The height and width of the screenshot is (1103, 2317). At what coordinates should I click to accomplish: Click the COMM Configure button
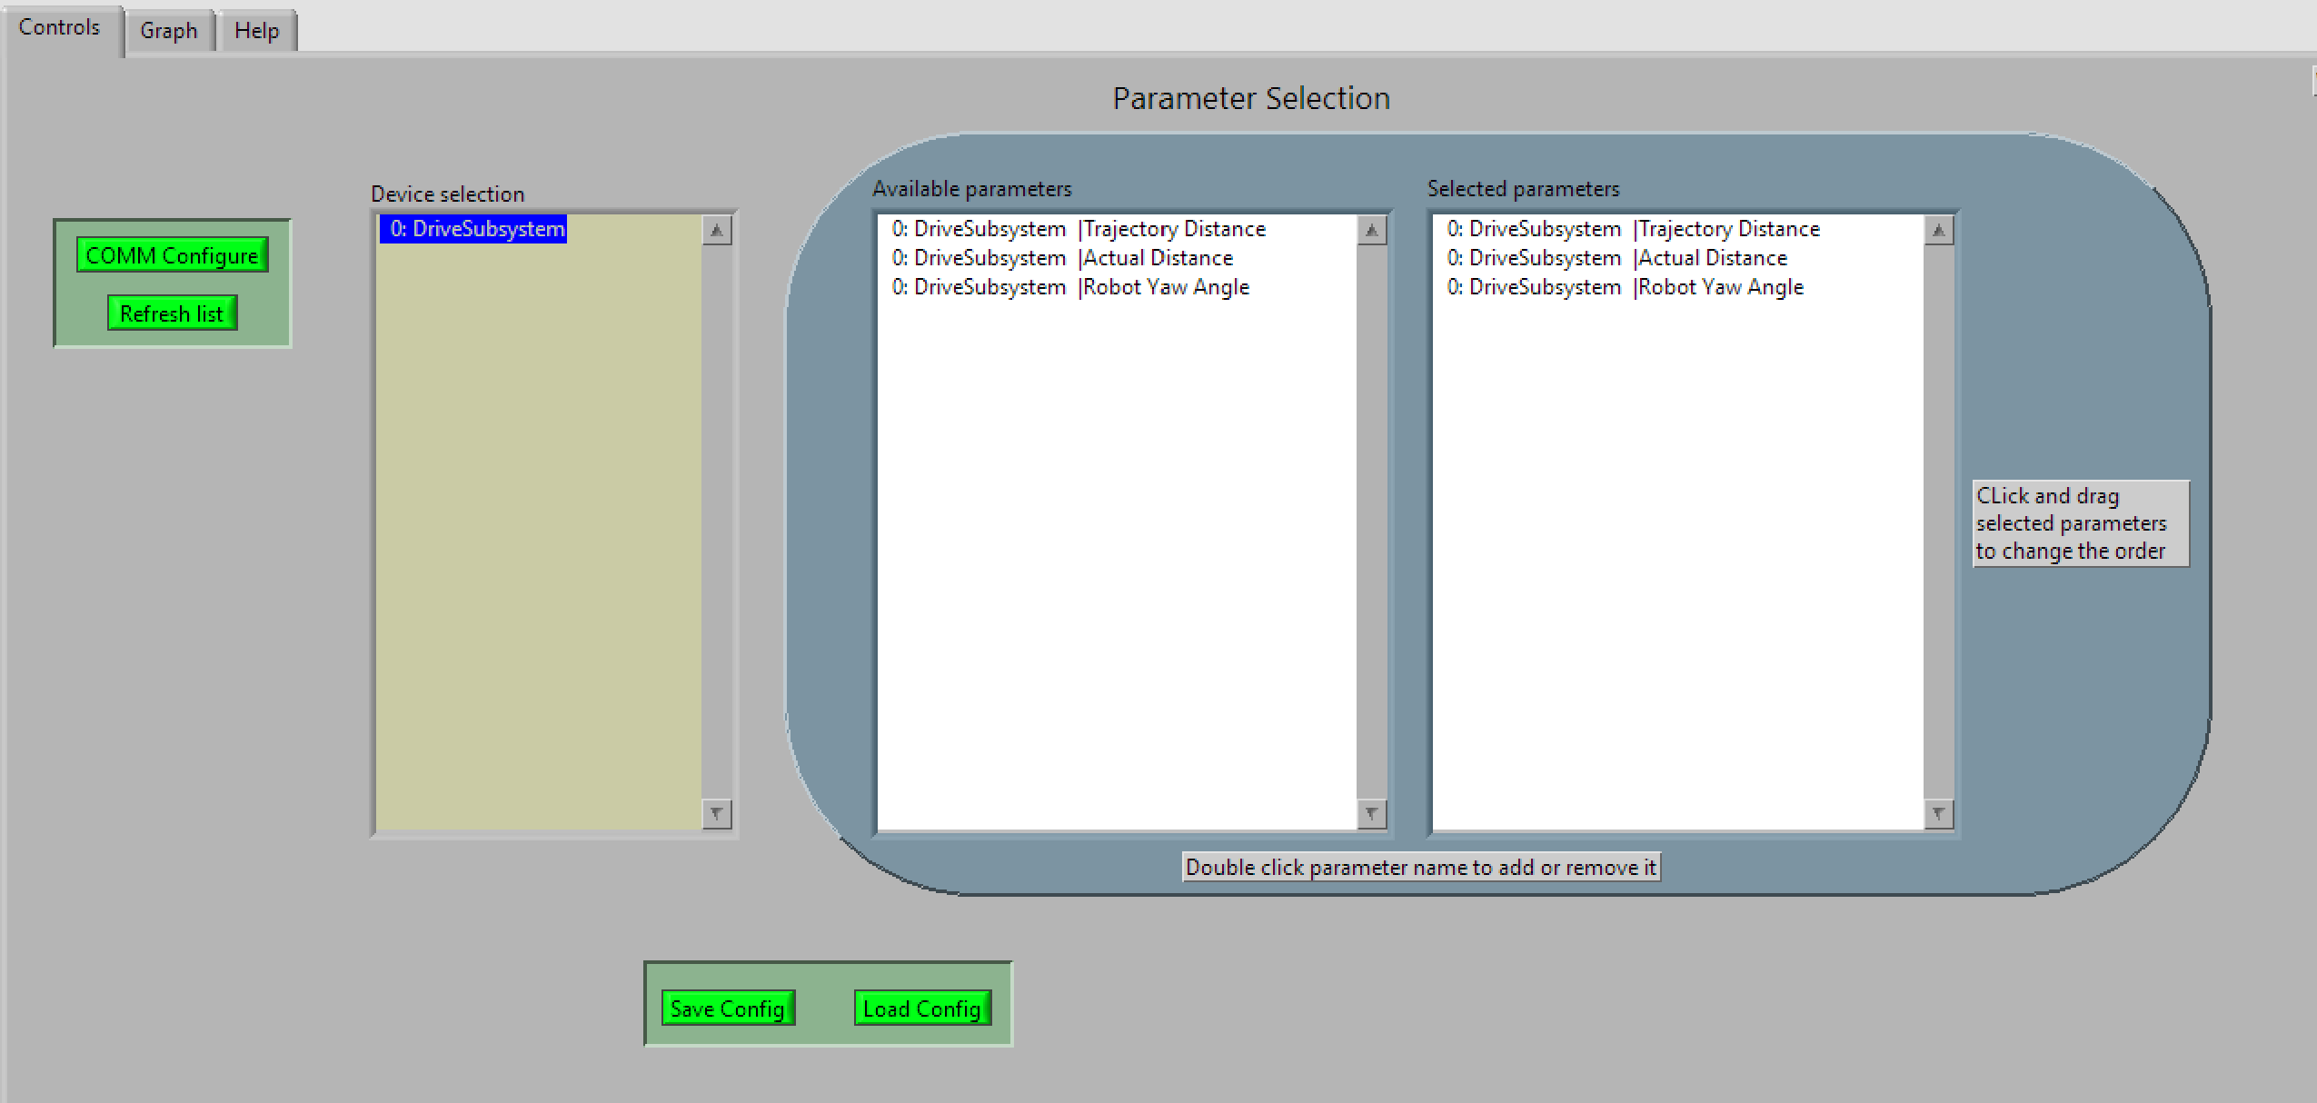click(x=173, y=254)
